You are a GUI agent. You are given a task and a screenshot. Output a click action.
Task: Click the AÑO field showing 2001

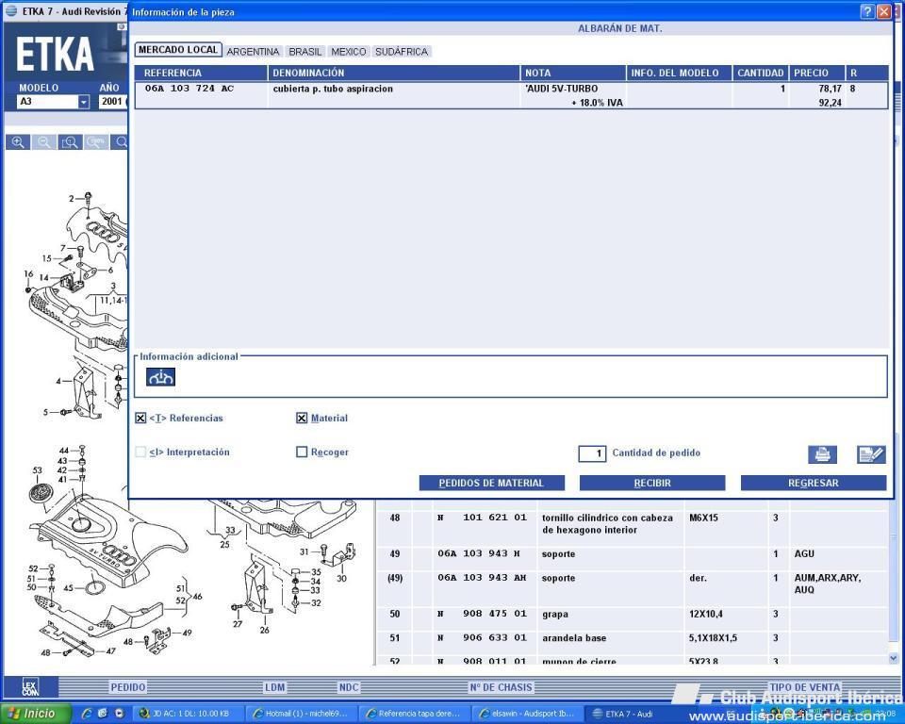pos(112,102)
